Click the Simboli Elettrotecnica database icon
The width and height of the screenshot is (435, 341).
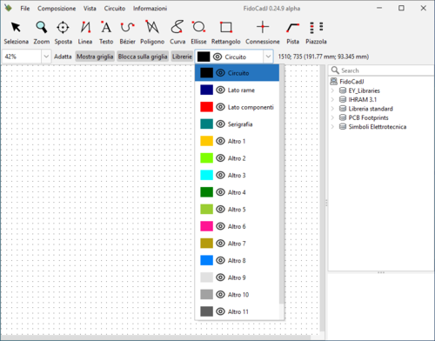(x=343, y=126)
